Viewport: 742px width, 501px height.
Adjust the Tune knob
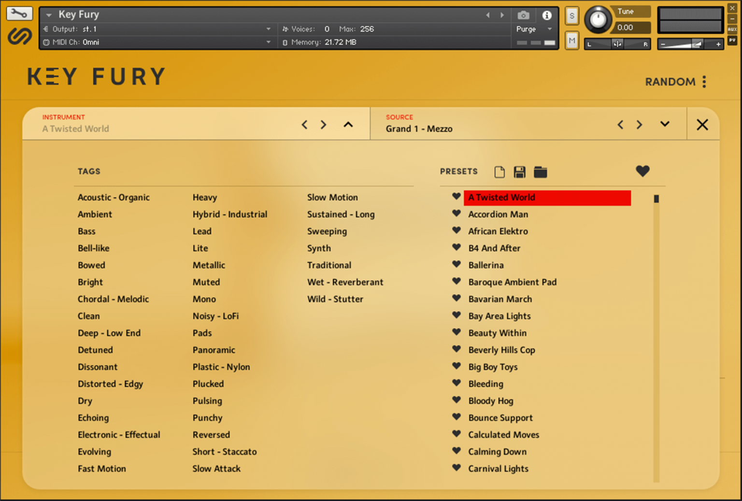(x=598, y=20)
